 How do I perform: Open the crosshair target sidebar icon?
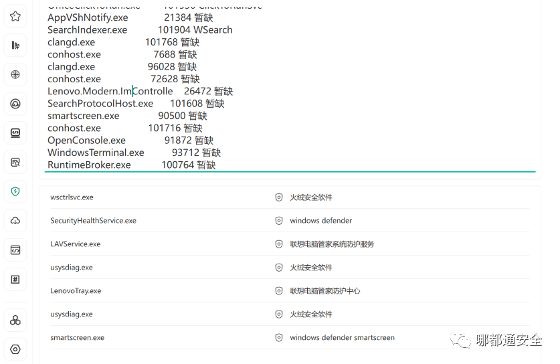[15, 75]
